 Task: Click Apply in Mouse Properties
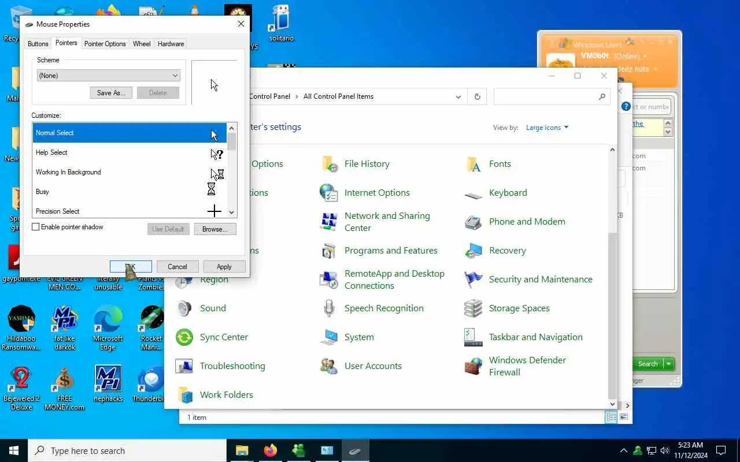(224, 267)
